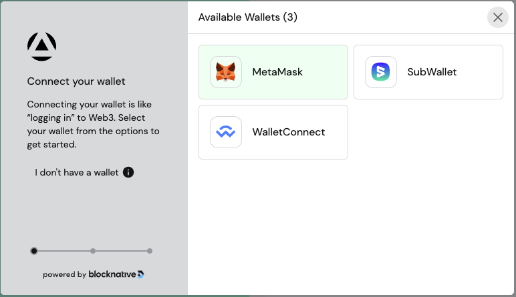The image size is (516, 297).
Task: Choose the WalletConnect wallet label
Action: [288, 132]
